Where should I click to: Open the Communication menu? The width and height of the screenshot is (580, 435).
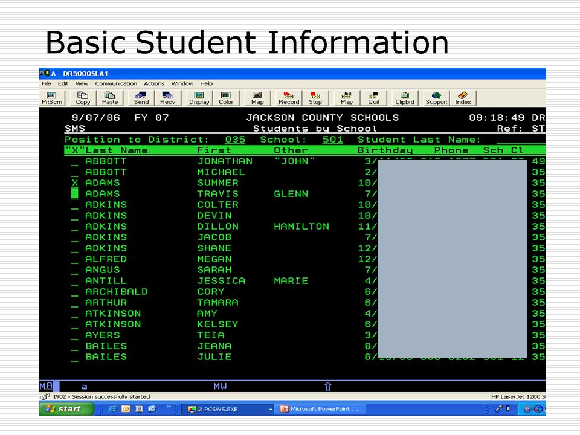coord(116,83)
